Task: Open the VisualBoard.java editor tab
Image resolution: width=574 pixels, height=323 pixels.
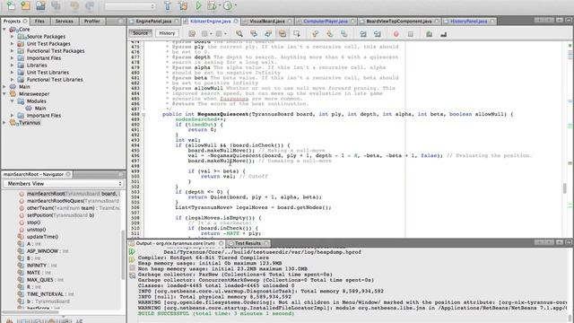Action: [267, 22]
